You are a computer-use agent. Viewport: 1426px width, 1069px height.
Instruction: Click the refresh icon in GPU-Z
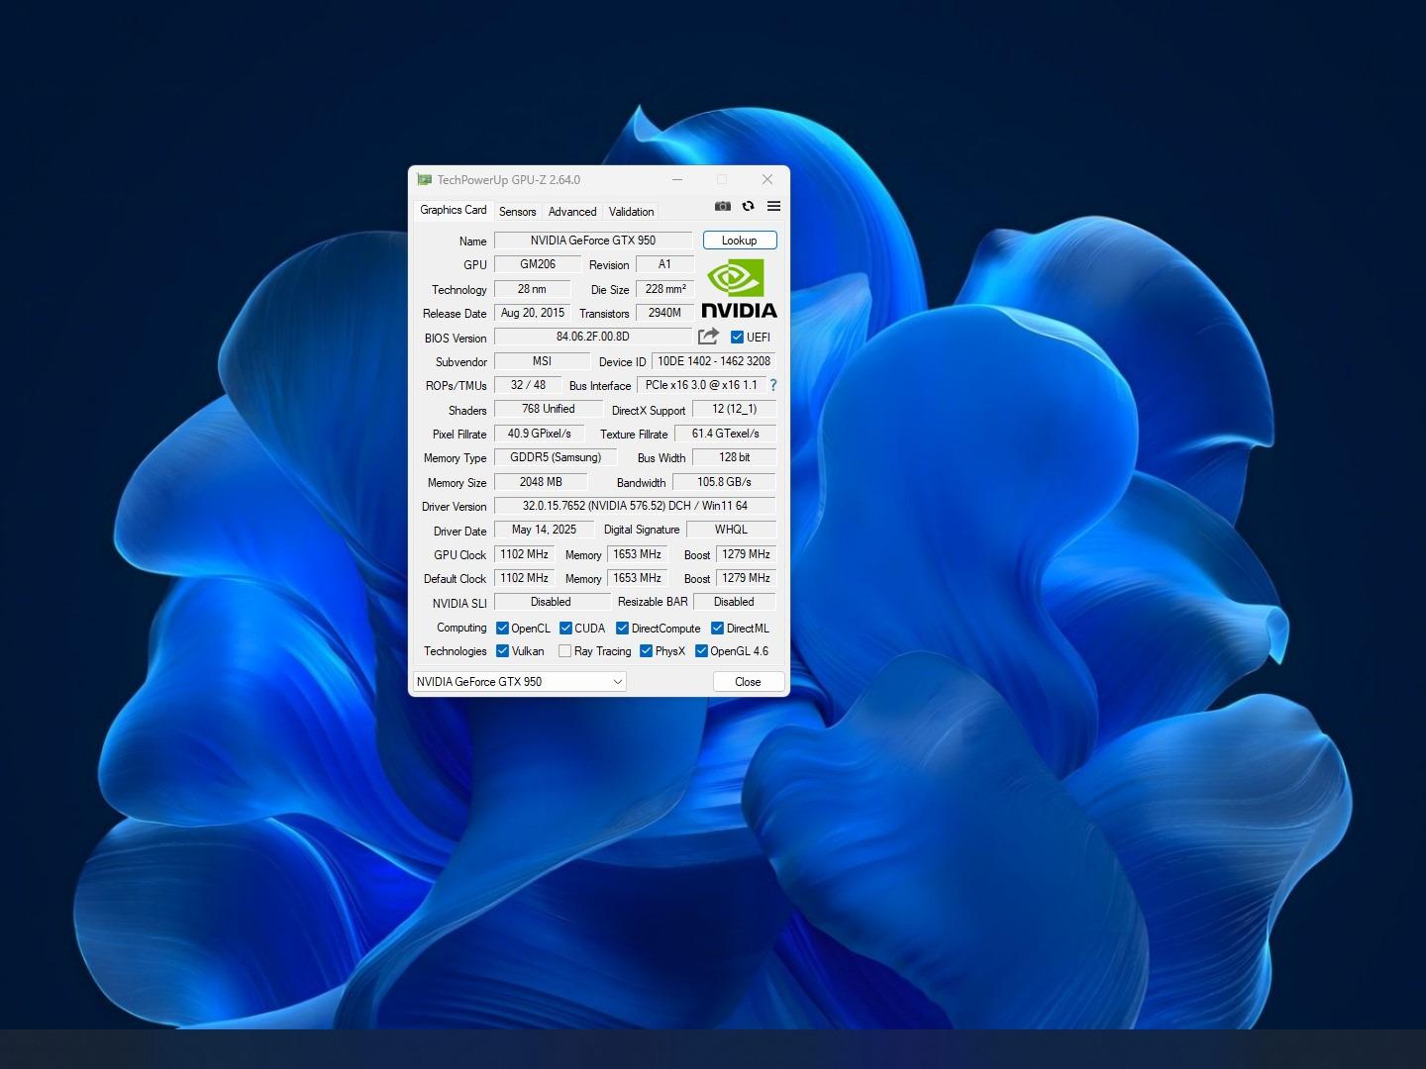(748, 206)
